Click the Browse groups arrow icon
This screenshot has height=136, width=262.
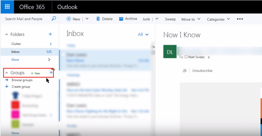(7, 80)
